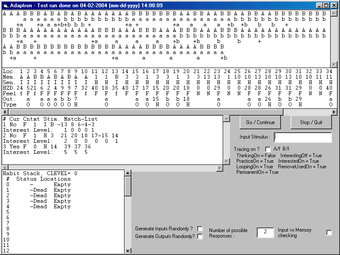The width and height of the screenshot is (340, 255).
Task: Click left arrow of memory table scrollbar
Action: click(x=5, y=112)
